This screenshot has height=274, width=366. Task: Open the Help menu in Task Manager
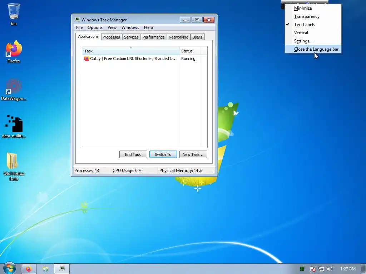tap(148, 27)
